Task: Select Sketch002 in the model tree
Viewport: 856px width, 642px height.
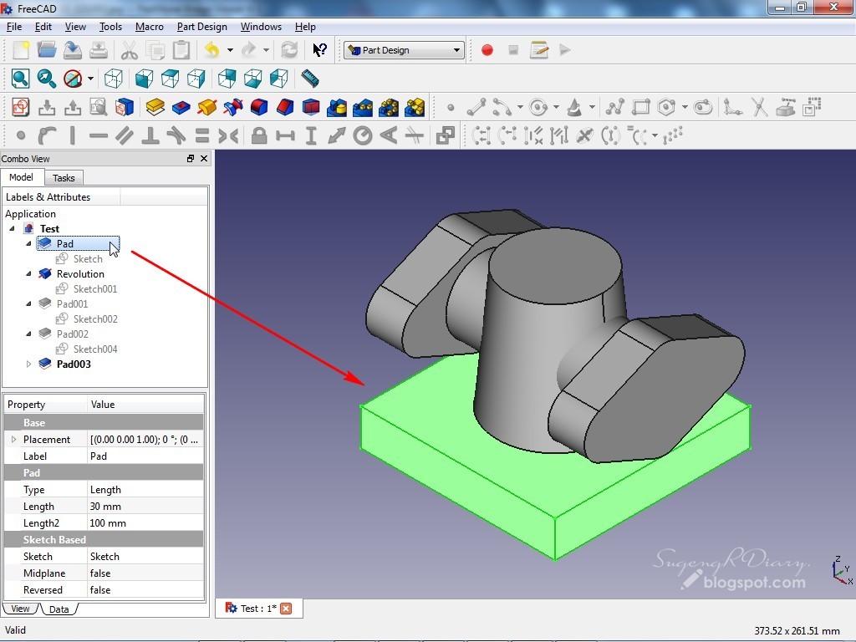Action: pos(96,318)
